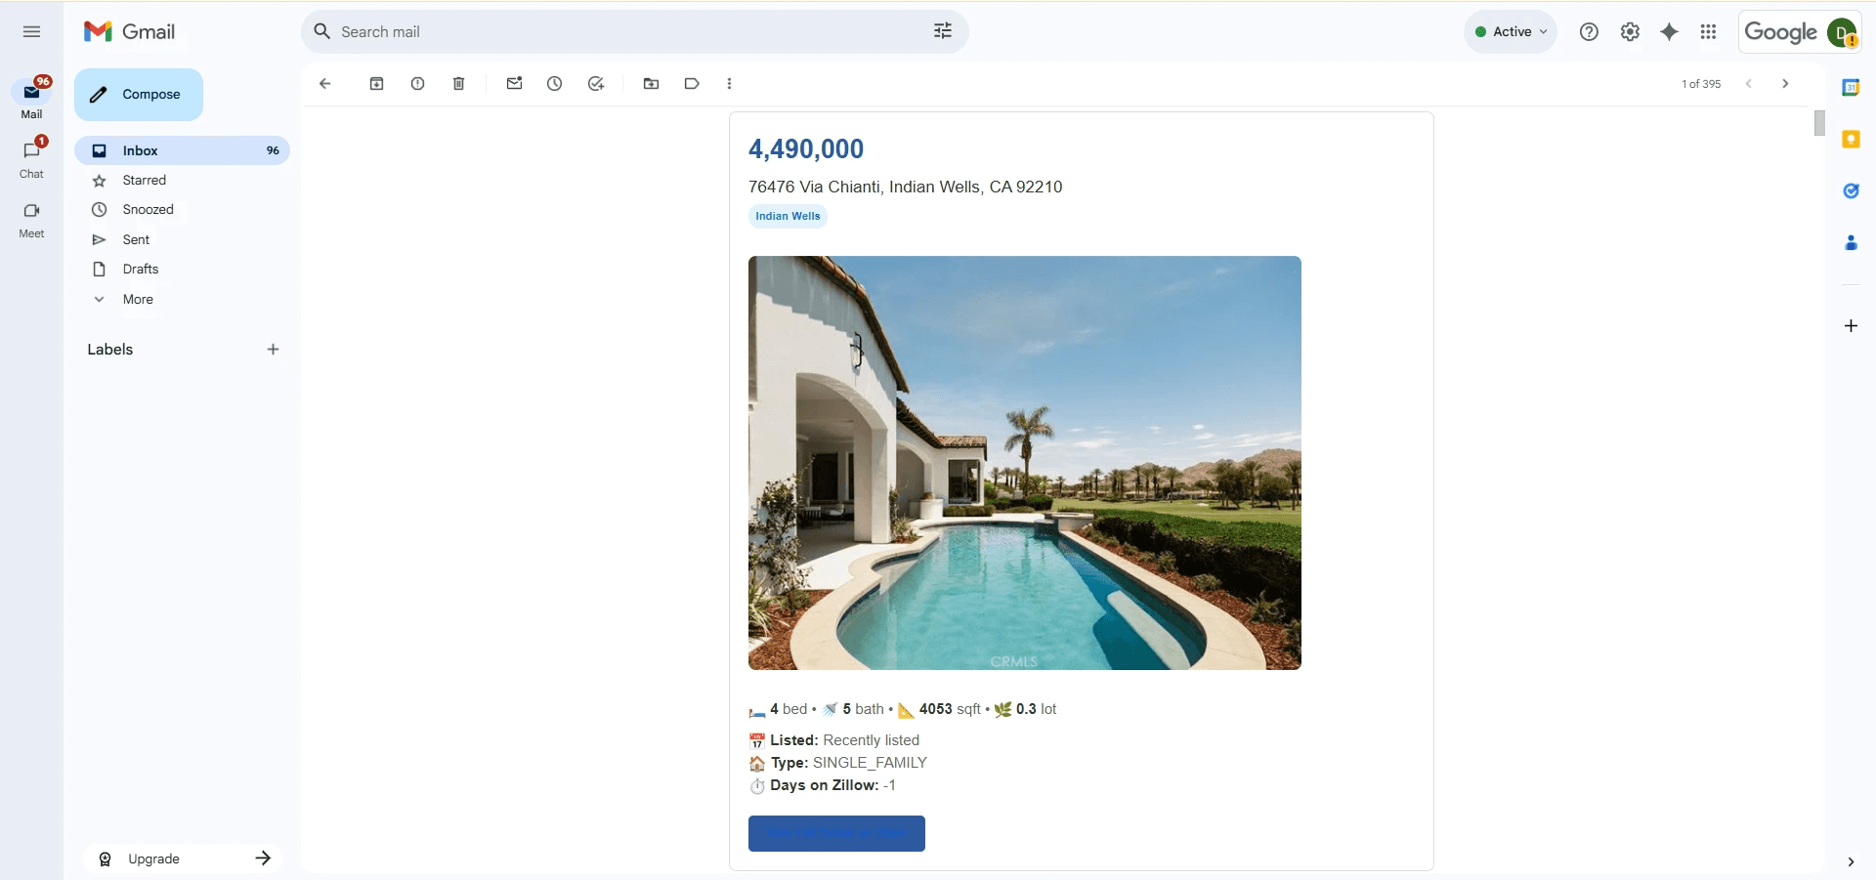The height and width of the screenshot is (880, 1876).
Task: Click the Compose button
Action: click(x=139, y=95)
